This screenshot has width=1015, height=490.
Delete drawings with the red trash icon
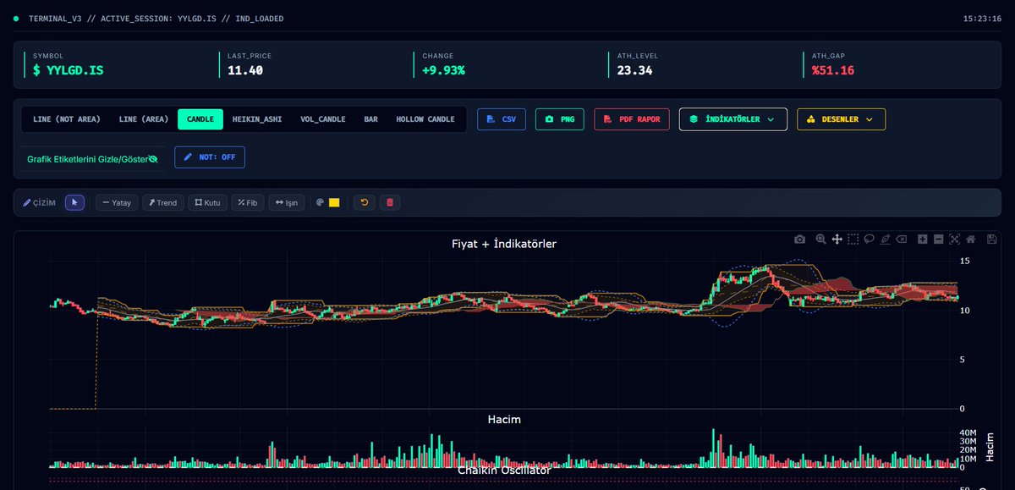click(x=389, y=202)
